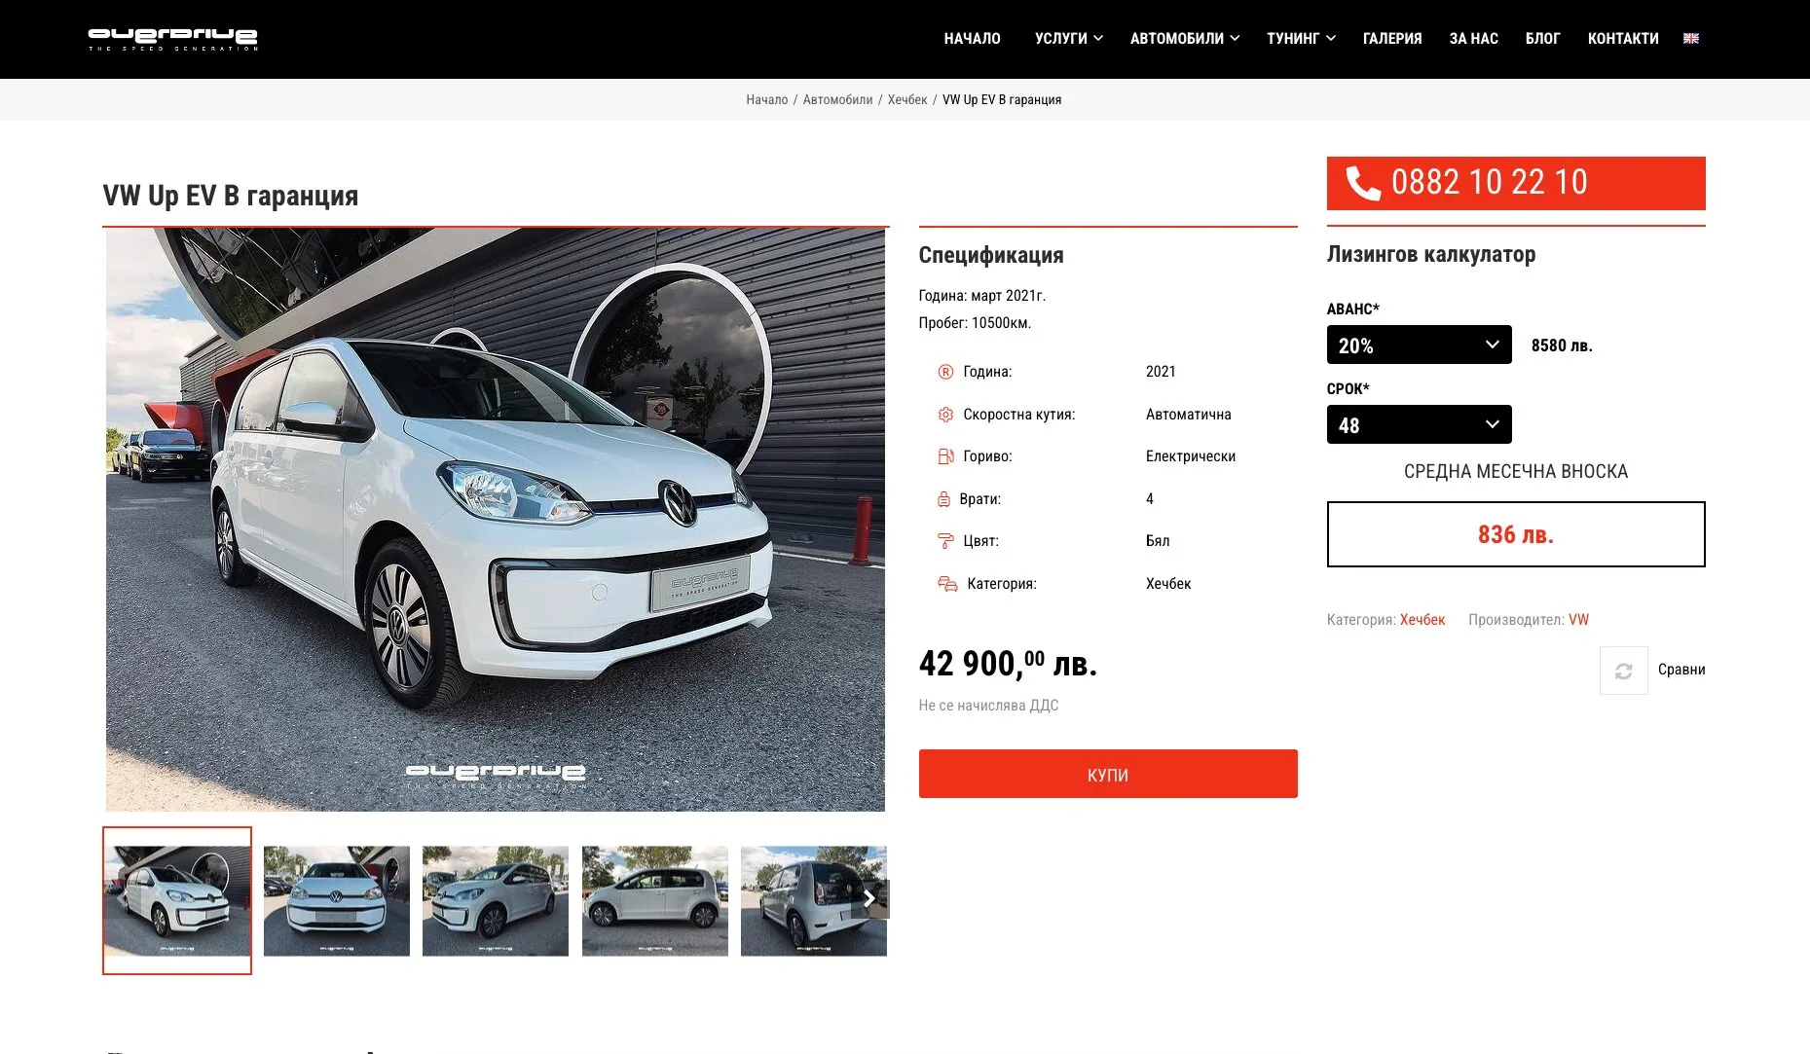Select the second thumbnail, front view
Viewport: 1810px width, 1054px height.
[x=337, y=901]
